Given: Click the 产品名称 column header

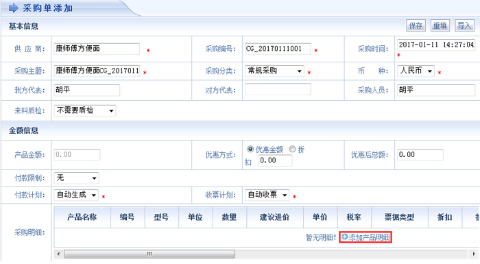Looking at the screenshot, I should [x=82, y=217].
